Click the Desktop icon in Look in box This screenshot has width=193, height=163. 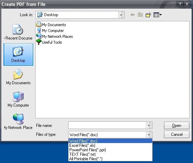40,15
